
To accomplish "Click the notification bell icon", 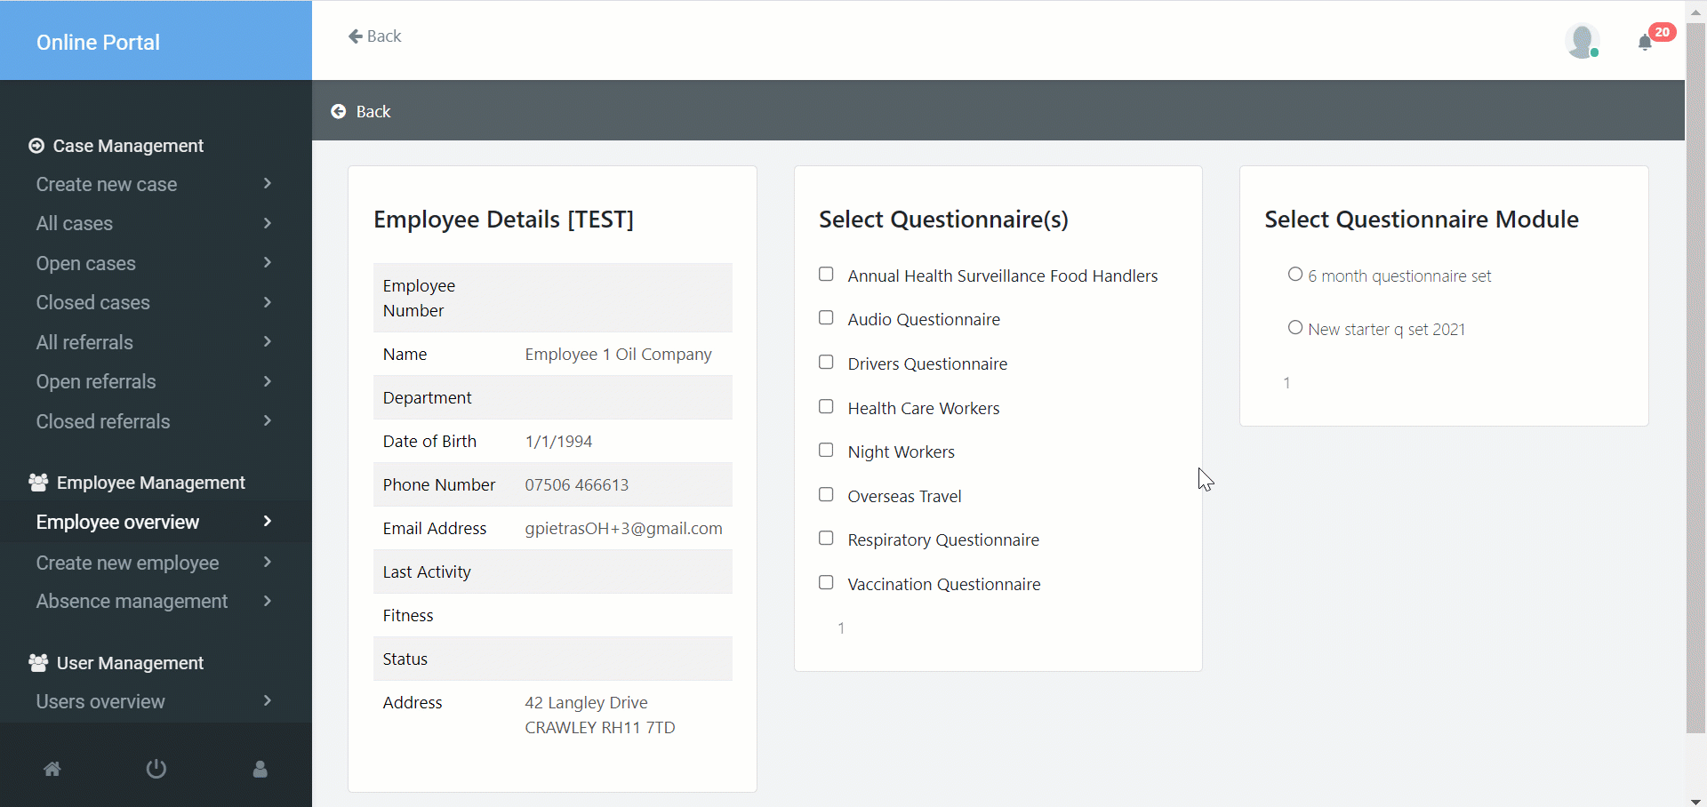I will [1645, 43].
